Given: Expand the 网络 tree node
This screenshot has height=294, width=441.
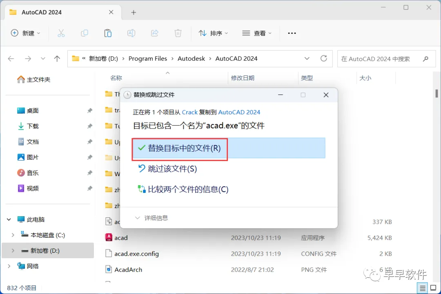Looking at the screenshot, I should coord(9,266).
